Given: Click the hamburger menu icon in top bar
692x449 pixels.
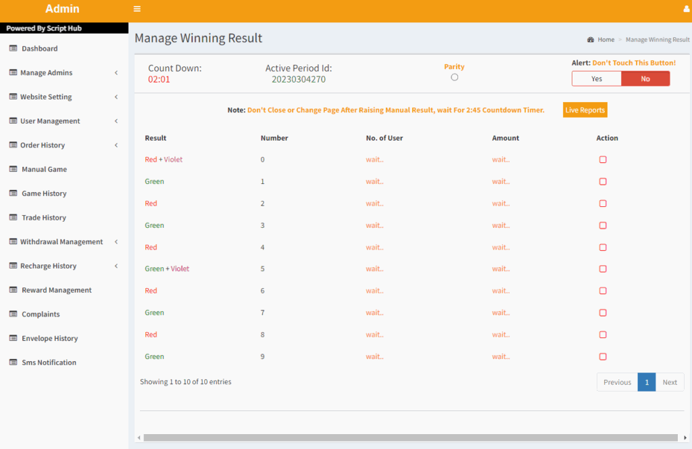Looking at the screenshot, I should point(137,9).
